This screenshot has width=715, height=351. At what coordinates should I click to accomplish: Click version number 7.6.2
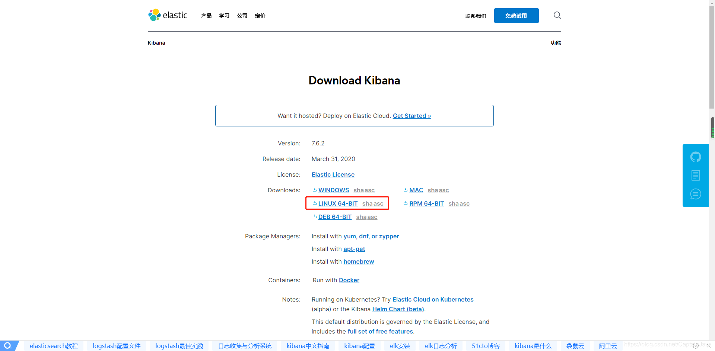(x=318, y=143)
